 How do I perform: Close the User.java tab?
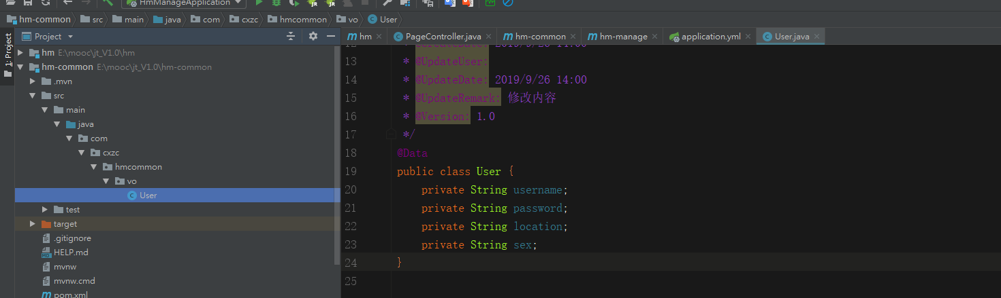tap(817, 37)
